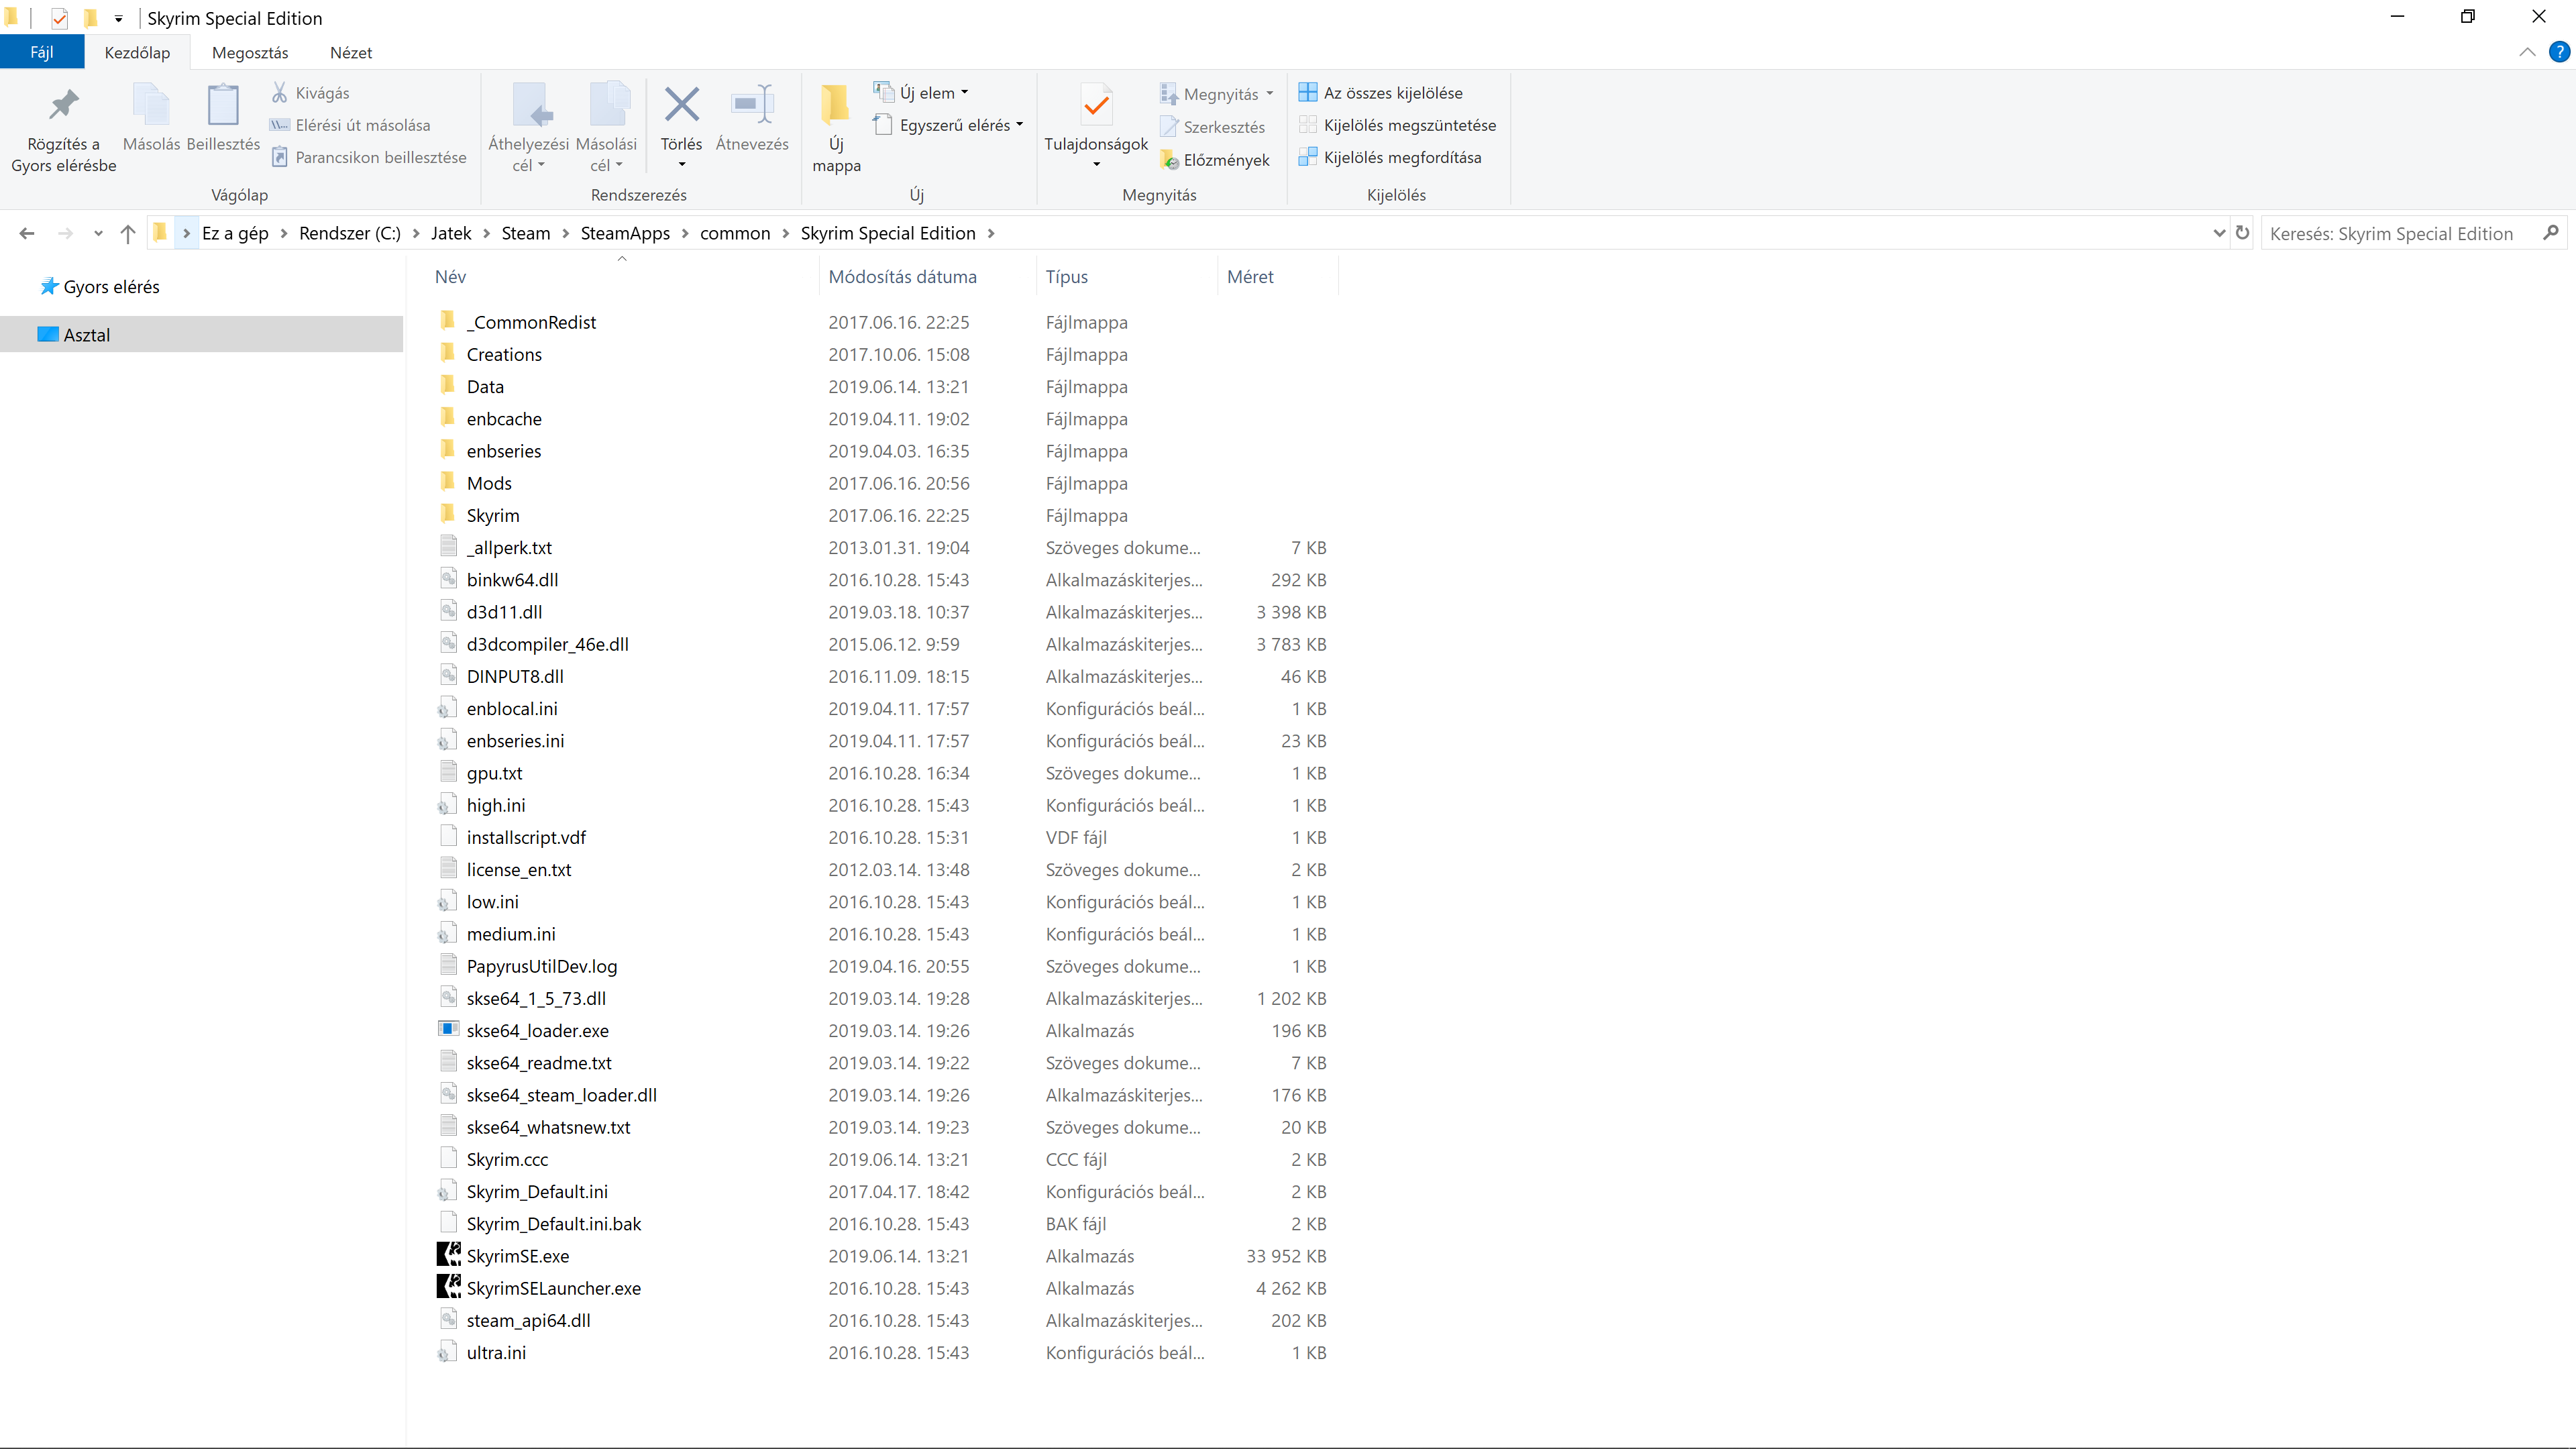Switch to the Nézet tab

350,53
